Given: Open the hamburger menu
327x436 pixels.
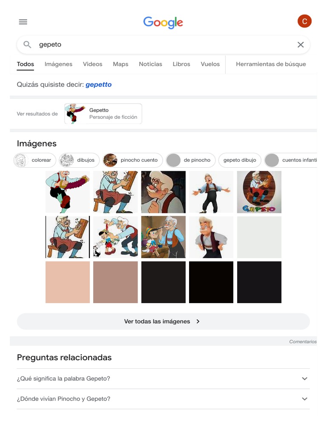Looking at the screenshot, I should (x=23, y=22).
